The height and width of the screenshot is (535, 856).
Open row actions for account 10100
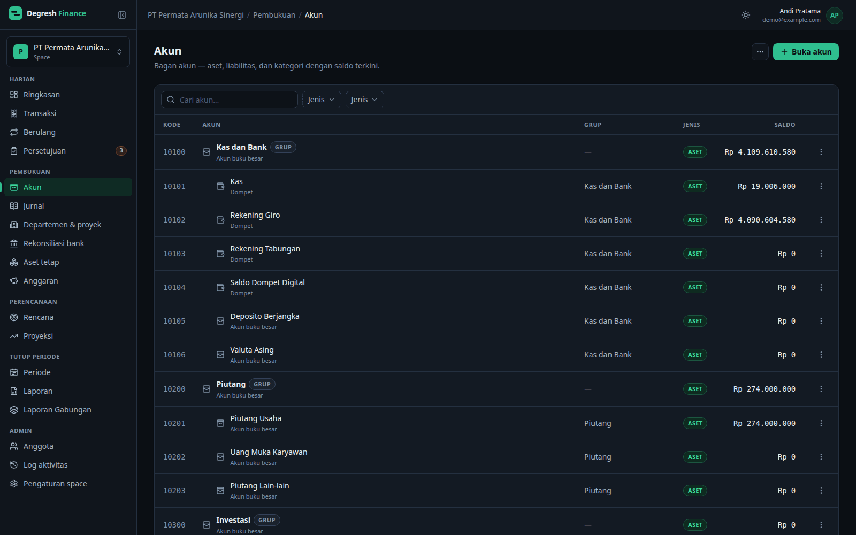(x=821, y=152)
